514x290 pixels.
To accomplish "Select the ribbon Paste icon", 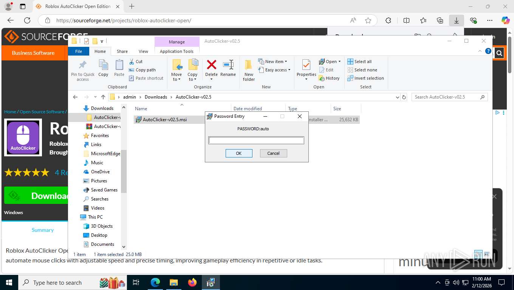I will [119, 68].
